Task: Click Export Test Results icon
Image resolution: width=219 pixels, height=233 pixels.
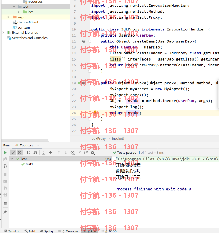Action: point(86,152)
